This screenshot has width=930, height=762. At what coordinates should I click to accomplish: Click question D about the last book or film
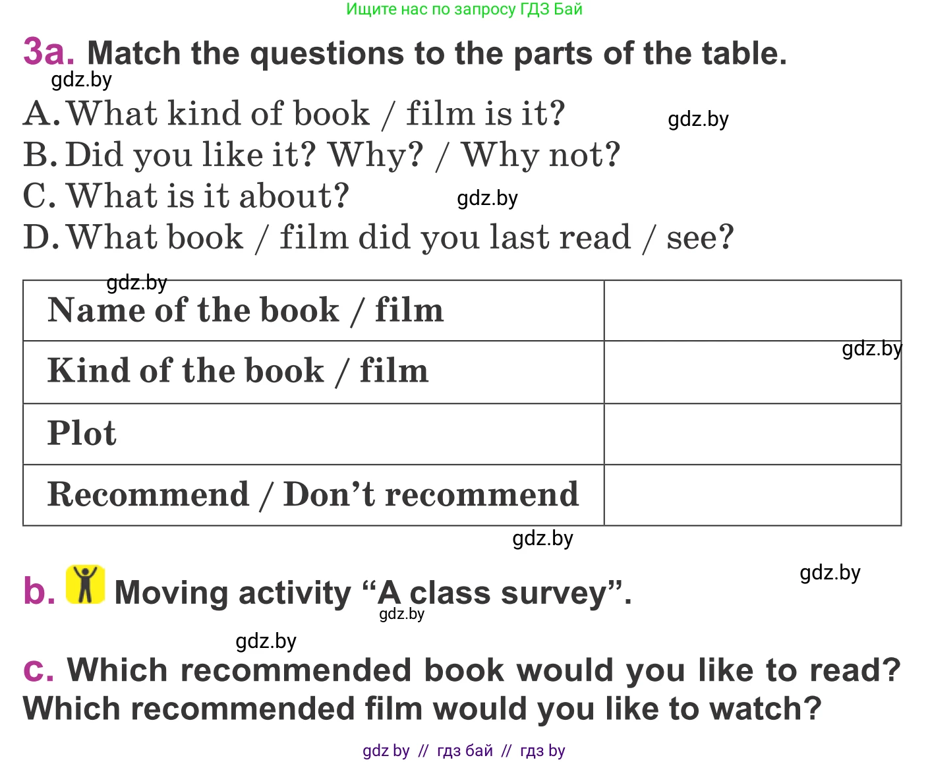tap(378, 237)
